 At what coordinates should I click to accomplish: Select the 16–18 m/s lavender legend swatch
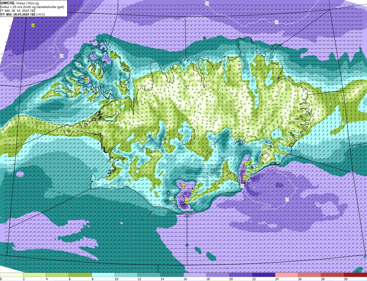point(195,275)
